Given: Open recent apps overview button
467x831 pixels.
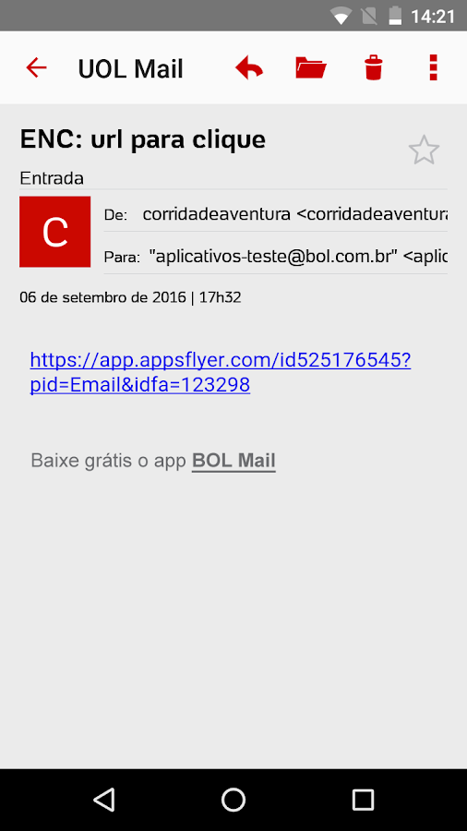Looking at the screenshot, I should click(x=364, y=800).
